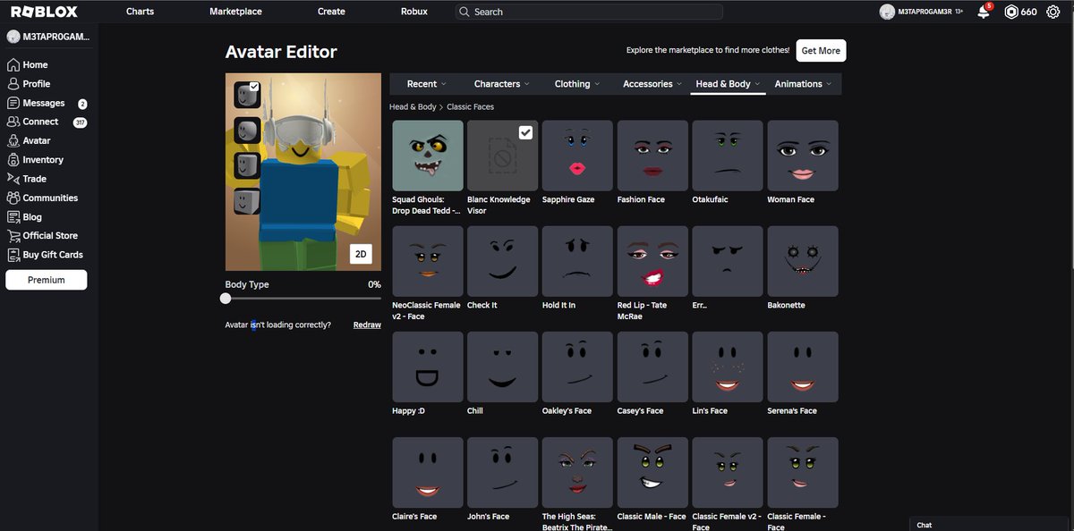Open Create in the top navigation
The image size is (1074, 531).
coord(331,12)
